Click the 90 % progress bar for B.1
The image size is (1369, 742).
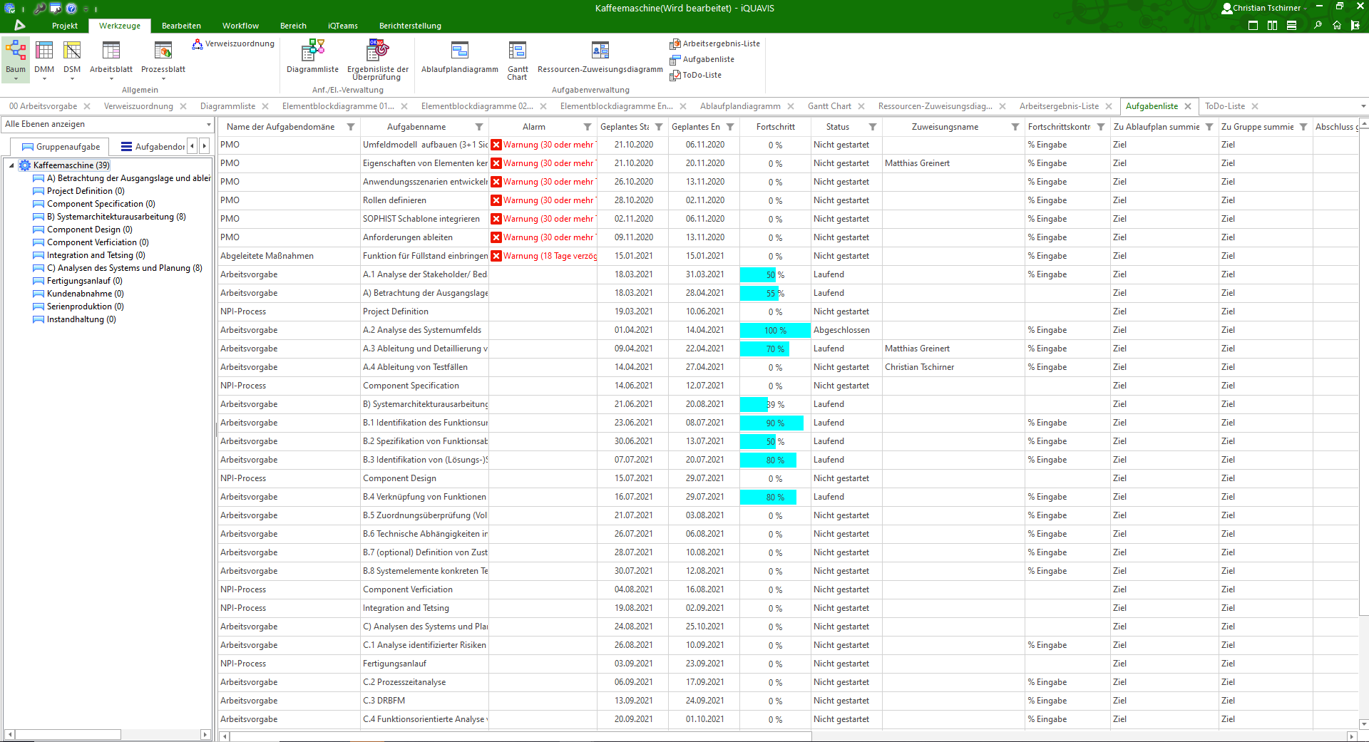pyautogui.click(x=771, y=423)
